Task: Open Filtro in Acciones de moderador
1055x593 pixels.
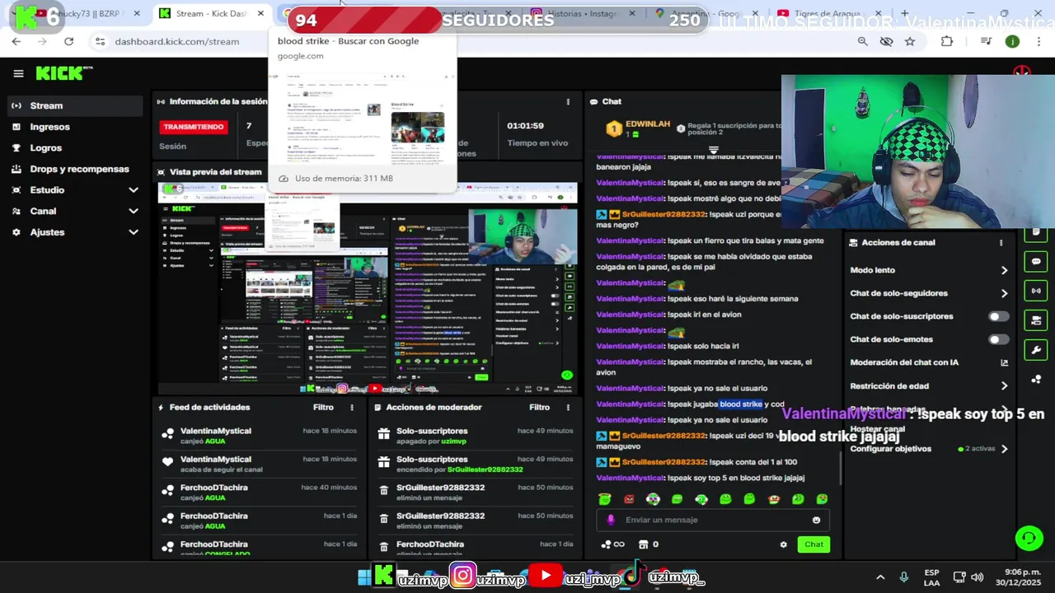Action: tap(539, 407)
